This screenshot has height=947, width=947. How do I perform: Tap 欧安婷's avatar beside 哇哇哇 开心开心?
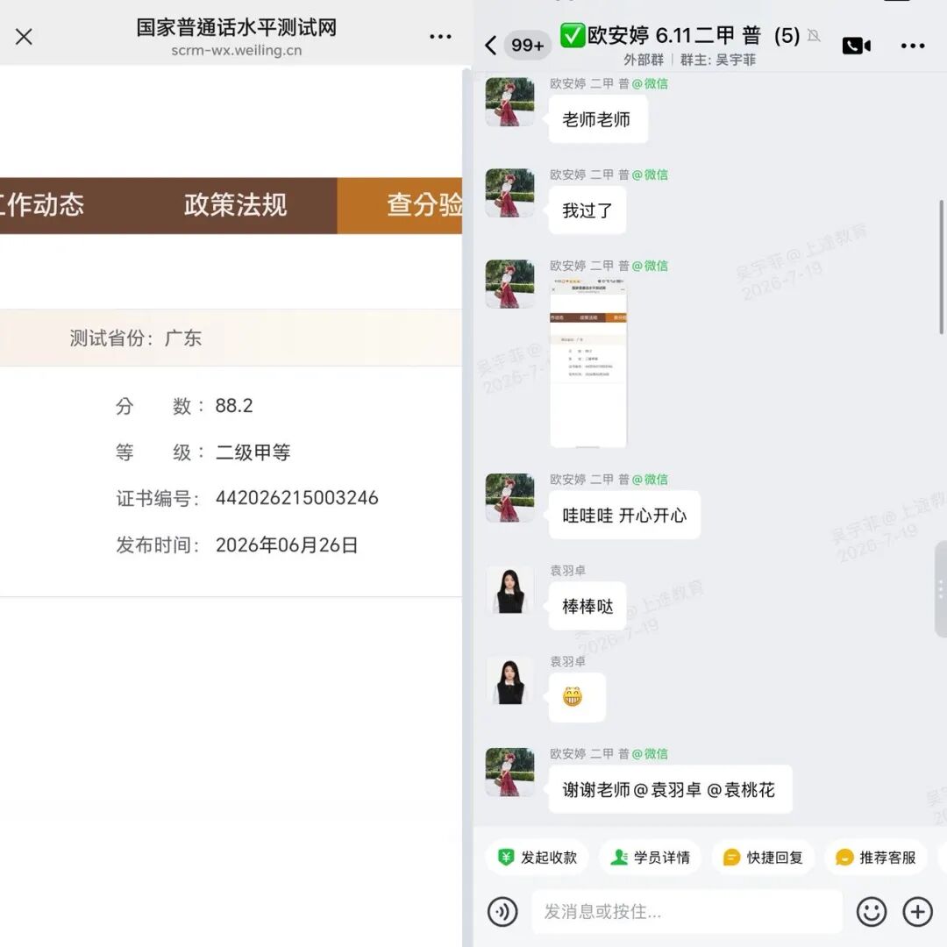[x=509, y=498]
